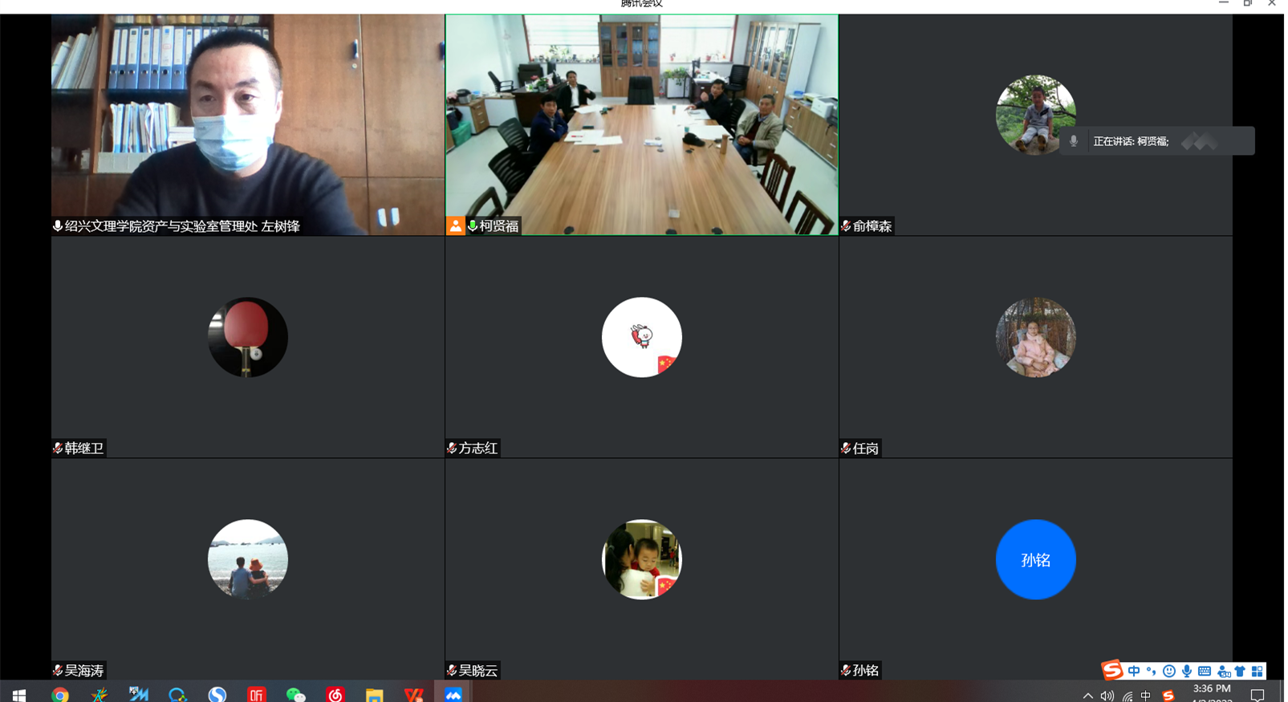Toggle taskbar input language indicator
Screen dimensions: 1288x702
[x=1145, y=696]
